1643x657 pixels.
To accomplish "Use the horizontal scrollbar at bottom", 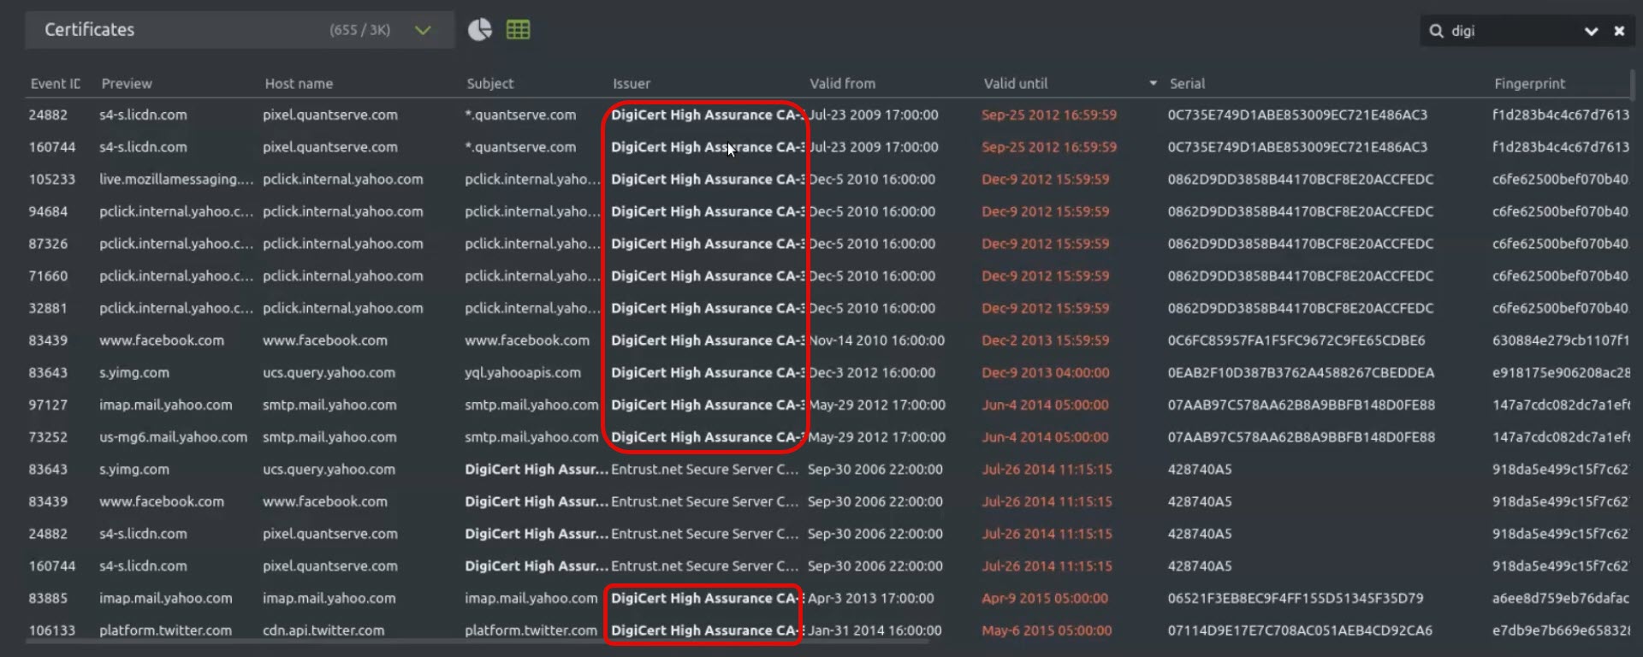I will click(x=477, y=641).
